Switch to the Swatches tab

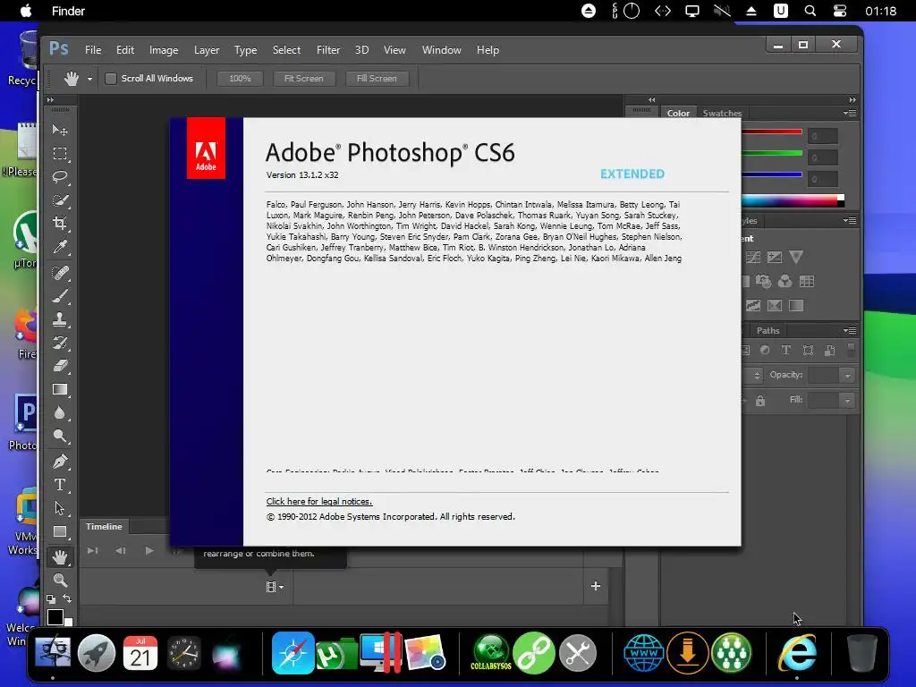(722, 113)
